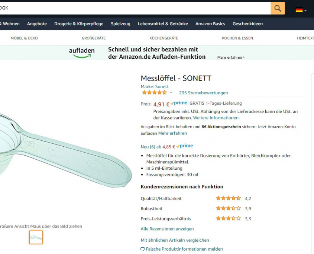This screenshot has height=254, width=314.
Task: Go to the KÜCHENGERÄTE category tab
Action: click(164, 38)
